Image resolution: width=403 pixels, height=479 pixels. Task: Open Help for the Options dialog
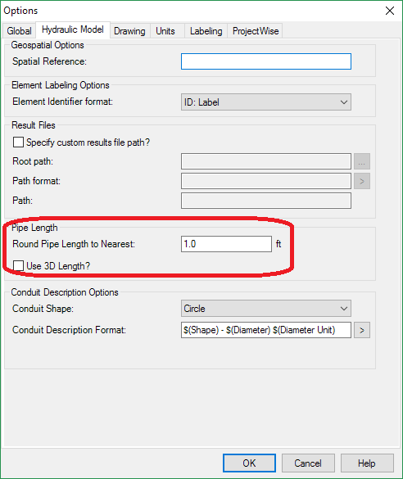[367, 463]
